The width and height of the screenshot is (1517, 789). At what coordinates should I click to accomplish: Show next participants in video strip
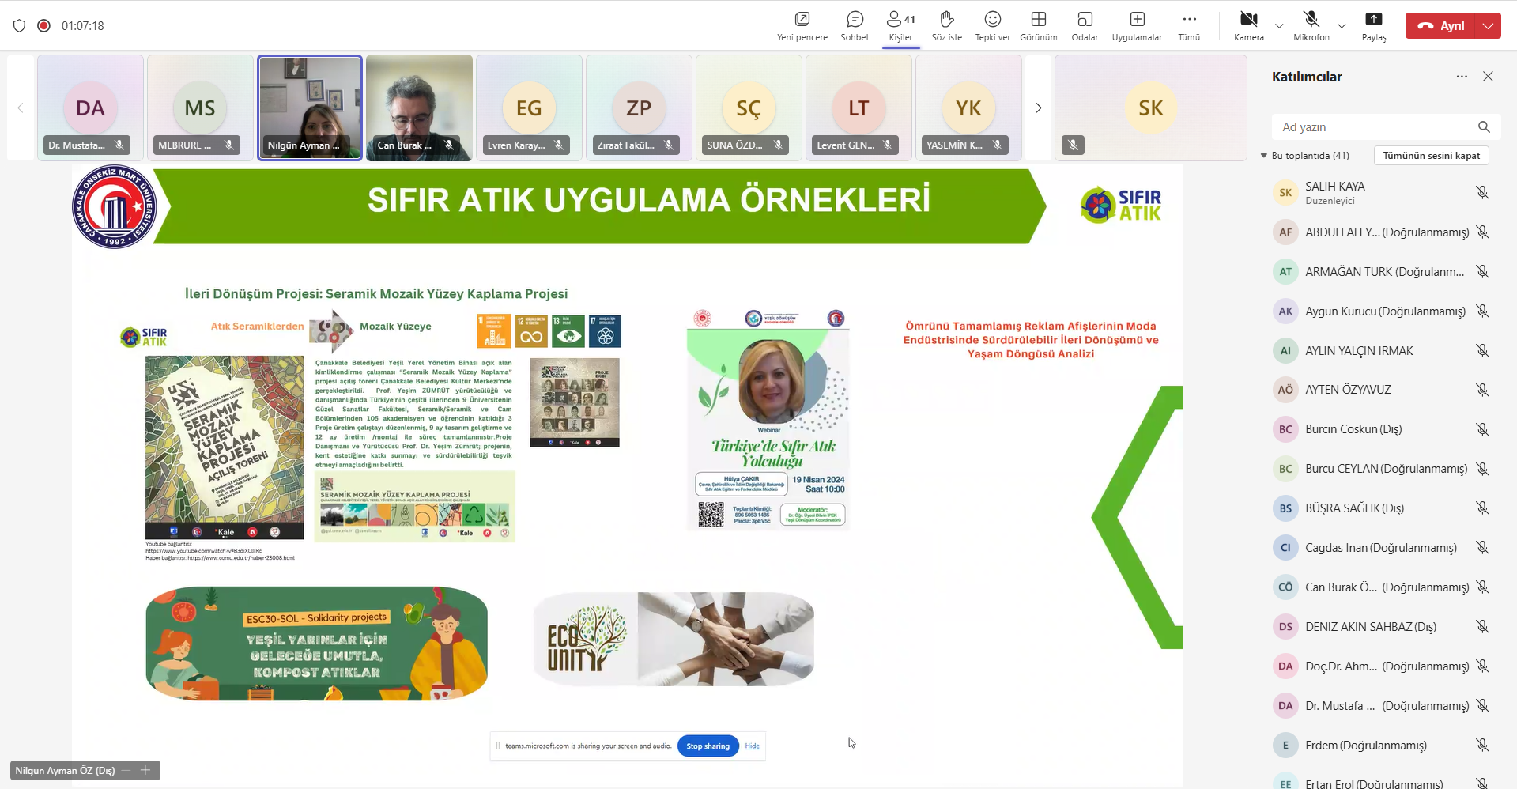pyautogui.click(x=1039, y=108)
